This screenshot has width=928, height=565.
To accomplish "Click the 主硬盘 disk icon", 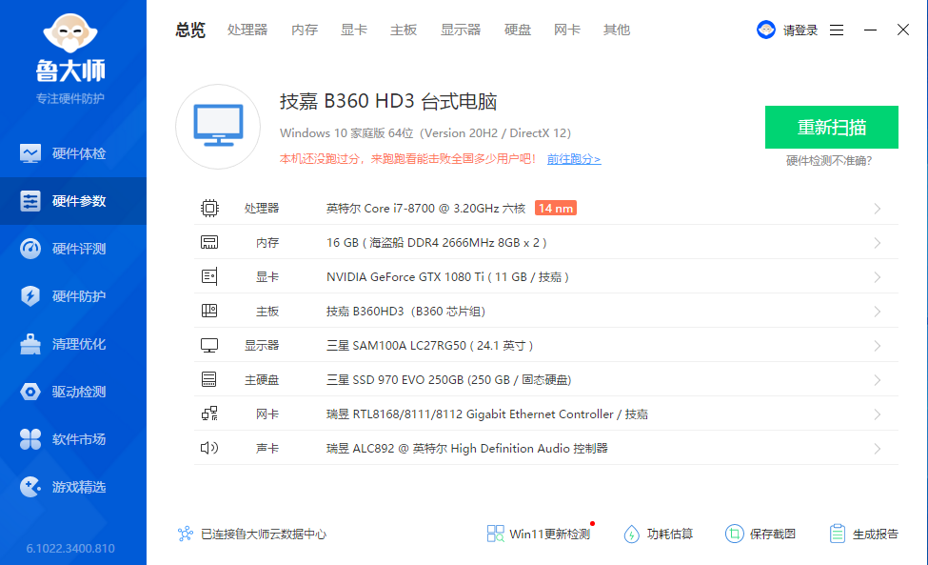I will coord(208,379).
